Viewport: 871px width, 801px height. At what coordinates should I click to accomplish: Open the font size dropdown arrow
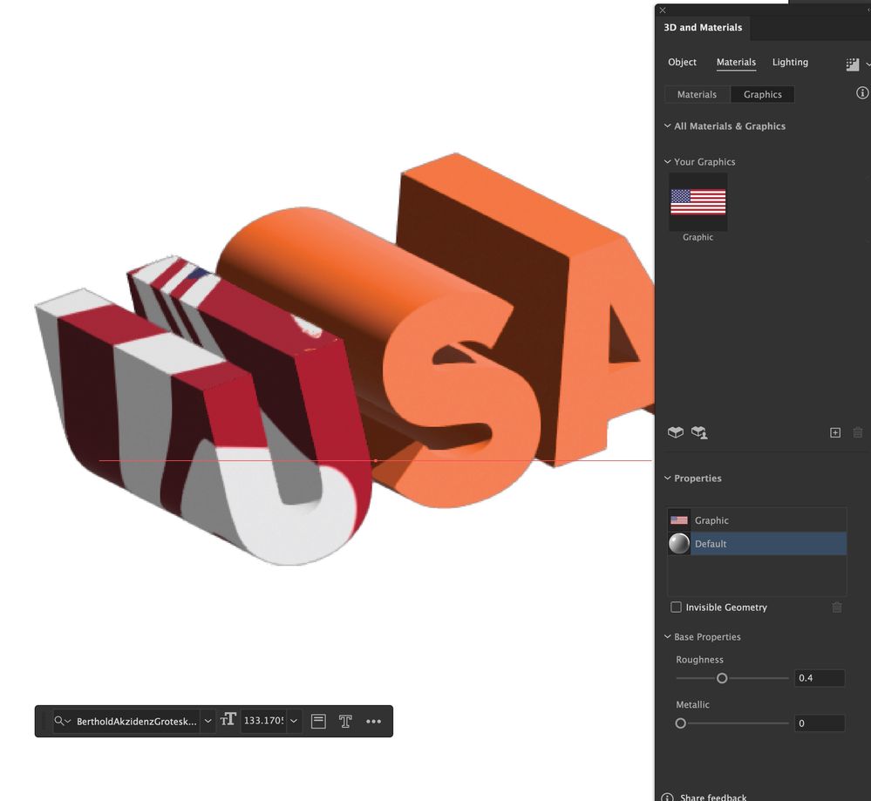pos(294,721)
